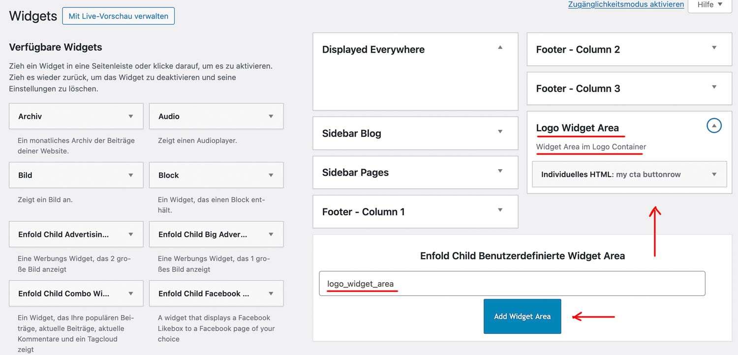Expand the Enfold Child Big Advertising widget
This screenshot has height=355, width=738.
tap(271, 235)
